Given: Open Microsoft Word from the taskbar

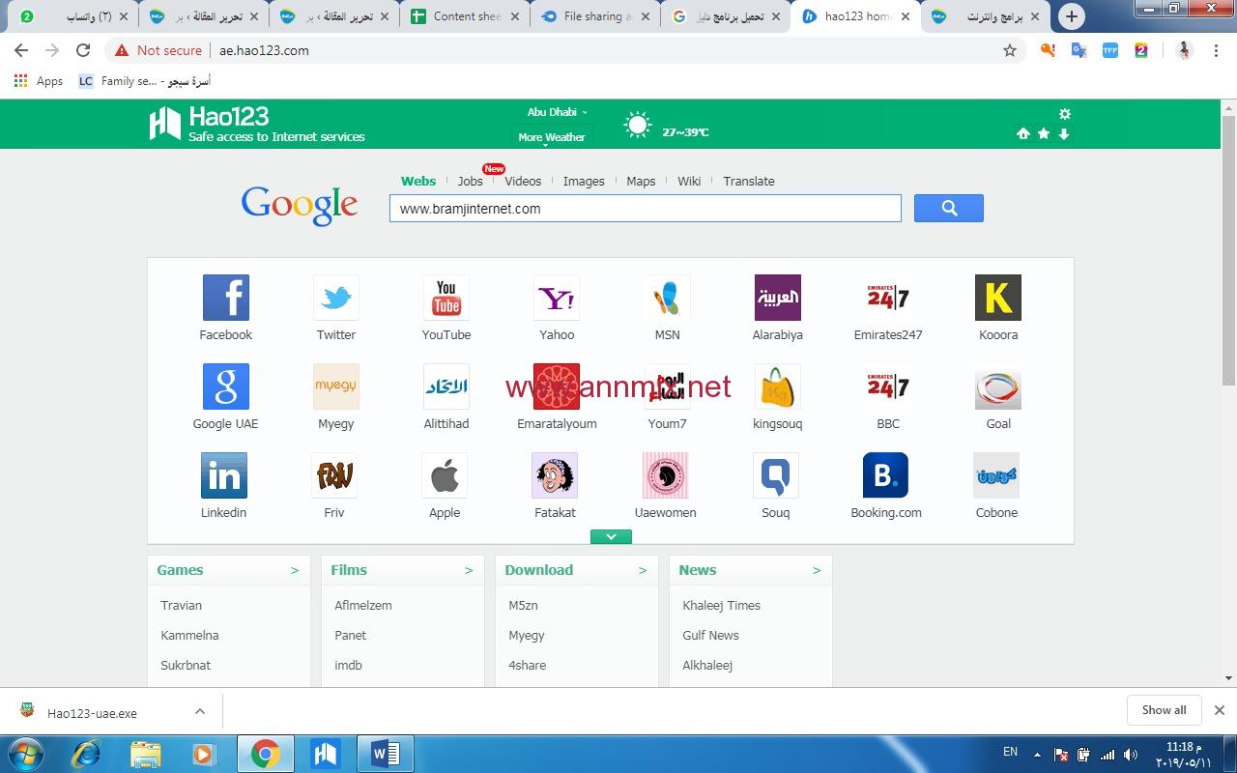Looking at the screenshot, I should click(x=386, y=754).
